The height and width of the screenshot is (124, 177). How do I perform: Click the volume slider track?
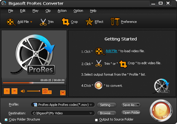click(x=33, y=91)
